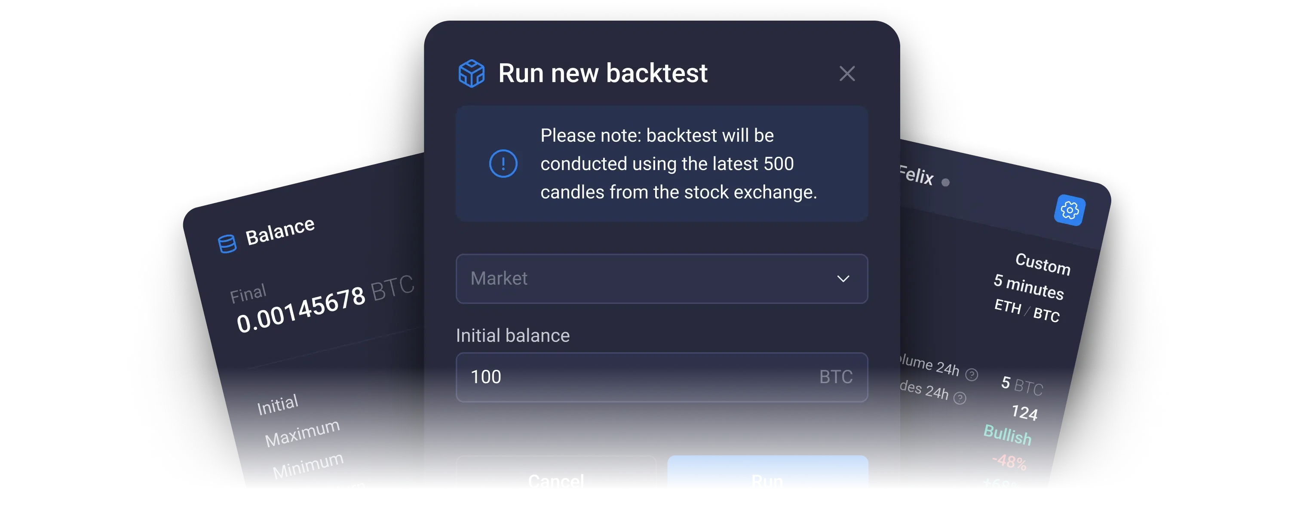Close the Run new backtest dialog

pyautogui.click(x=847, y=73)
